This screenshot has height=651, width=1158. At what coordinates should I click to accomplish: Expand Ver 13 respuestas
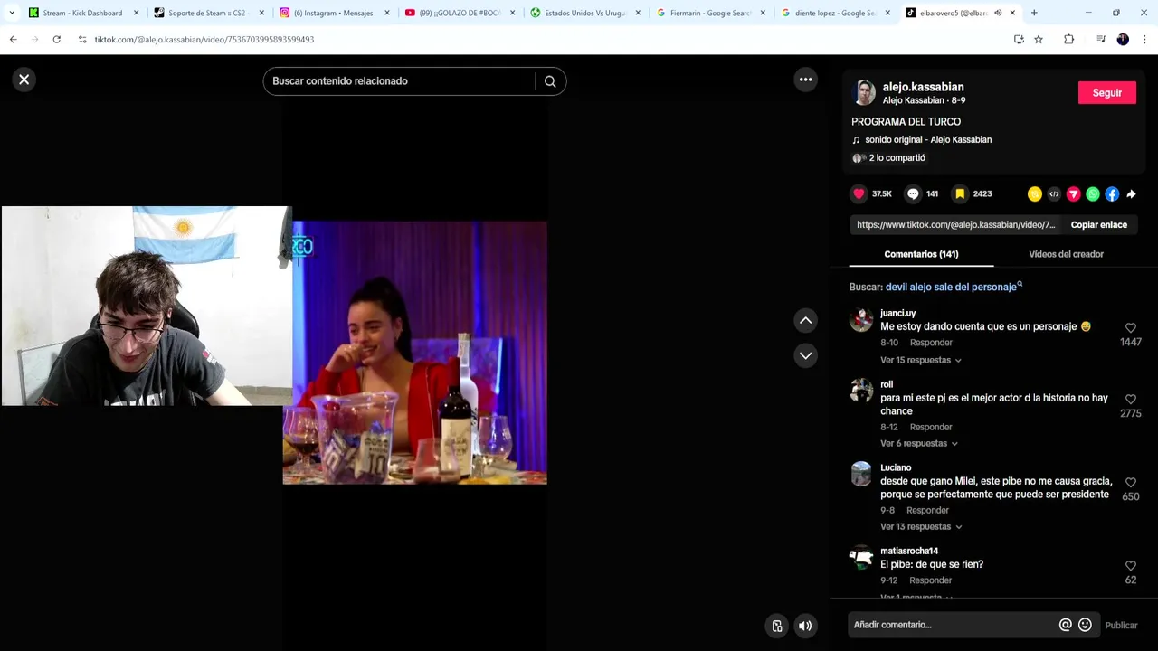pyautogui.click(x=921, y=526)
